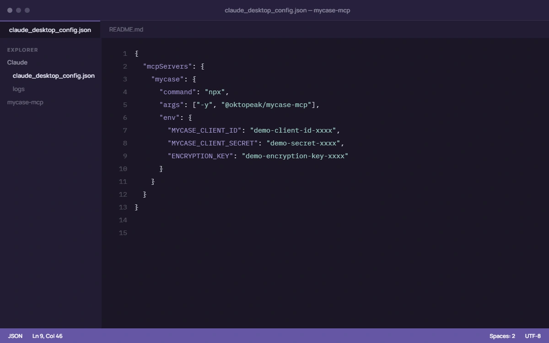Open claude_desktop_config.json in the Explorer tree

pos(54,75)
